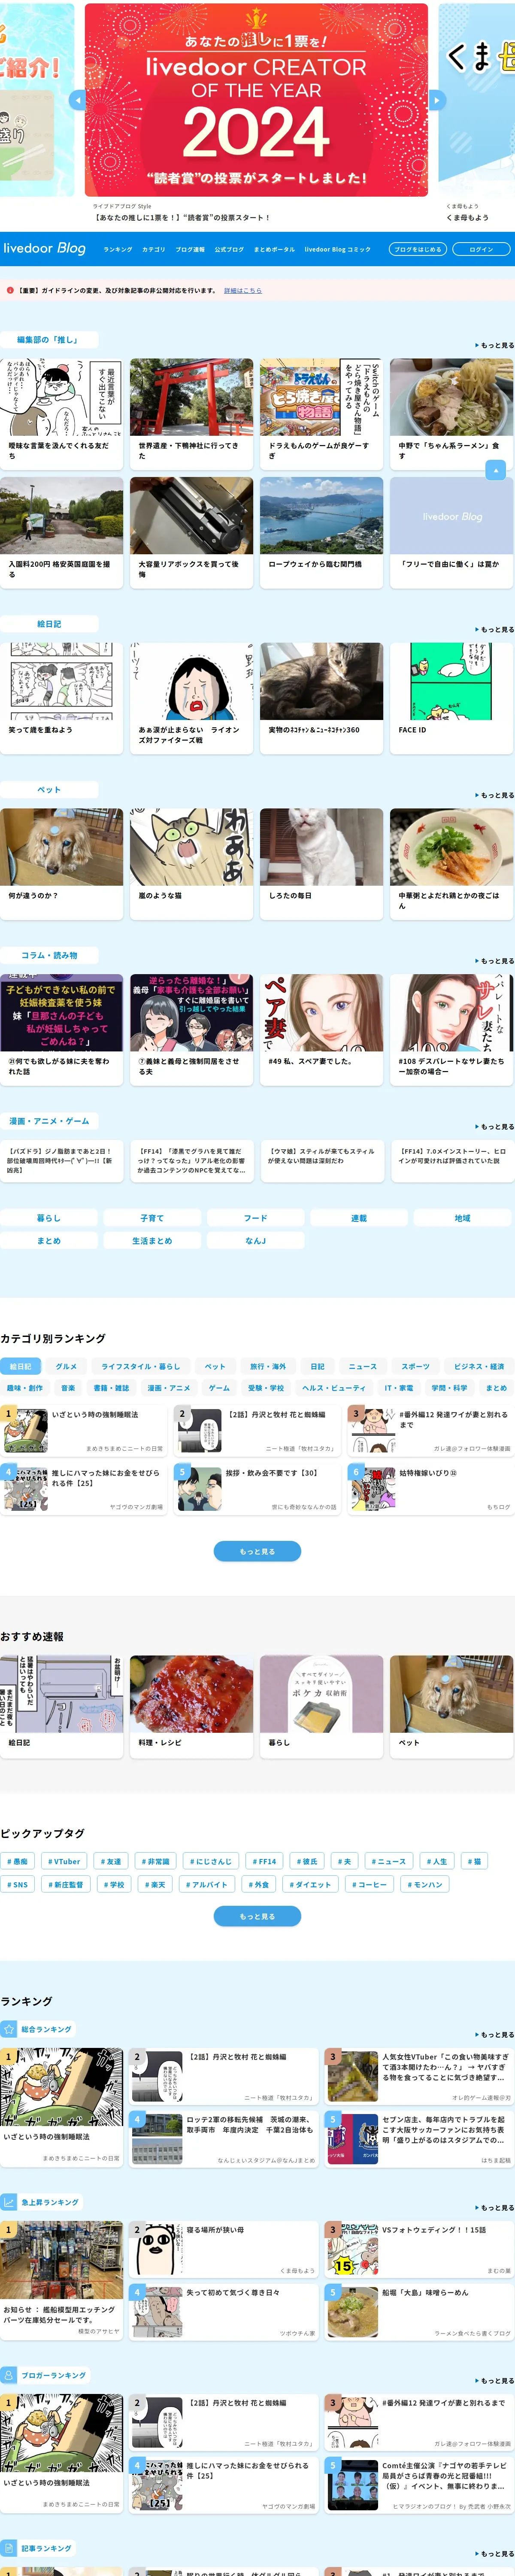
Task: Click the フード category button
Action: (256, 1218)
